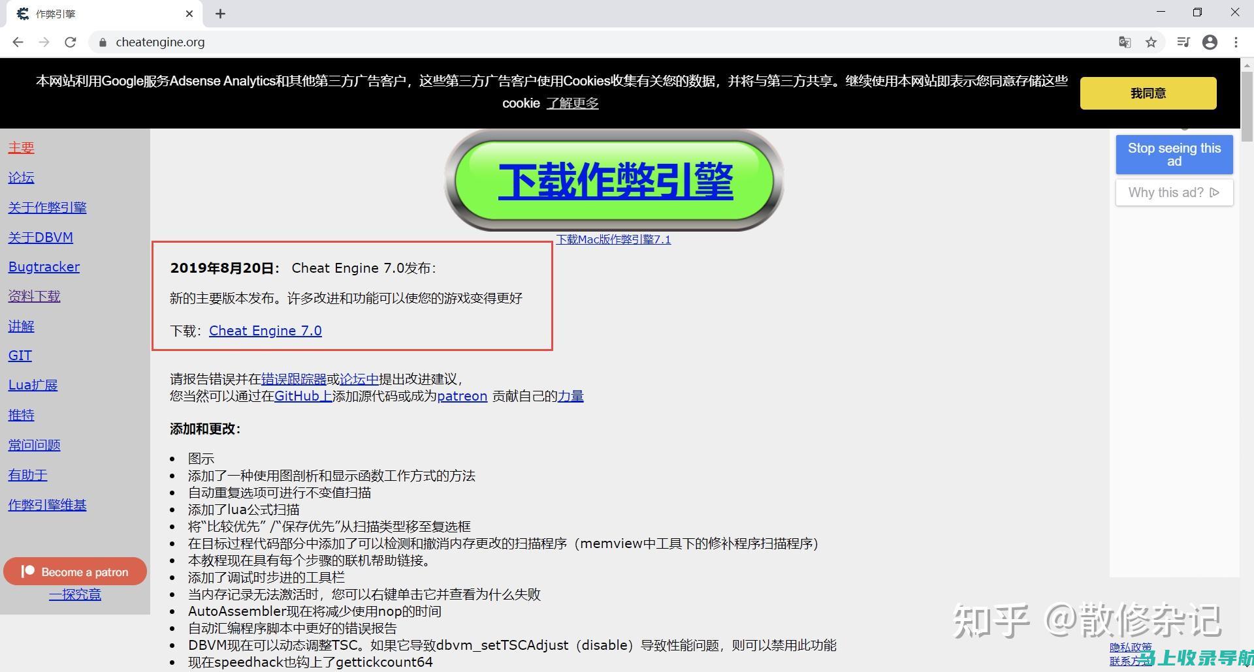Open the 关于作弊引擎 sidebar link
The image size is (1254, 672).
click(x=47, y=207)
